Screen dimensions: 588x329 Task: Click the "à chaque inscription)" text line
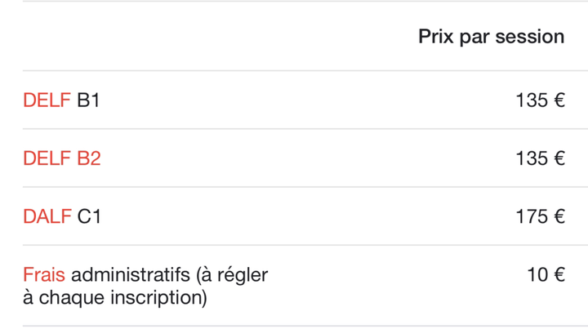[x=114, y=298]
